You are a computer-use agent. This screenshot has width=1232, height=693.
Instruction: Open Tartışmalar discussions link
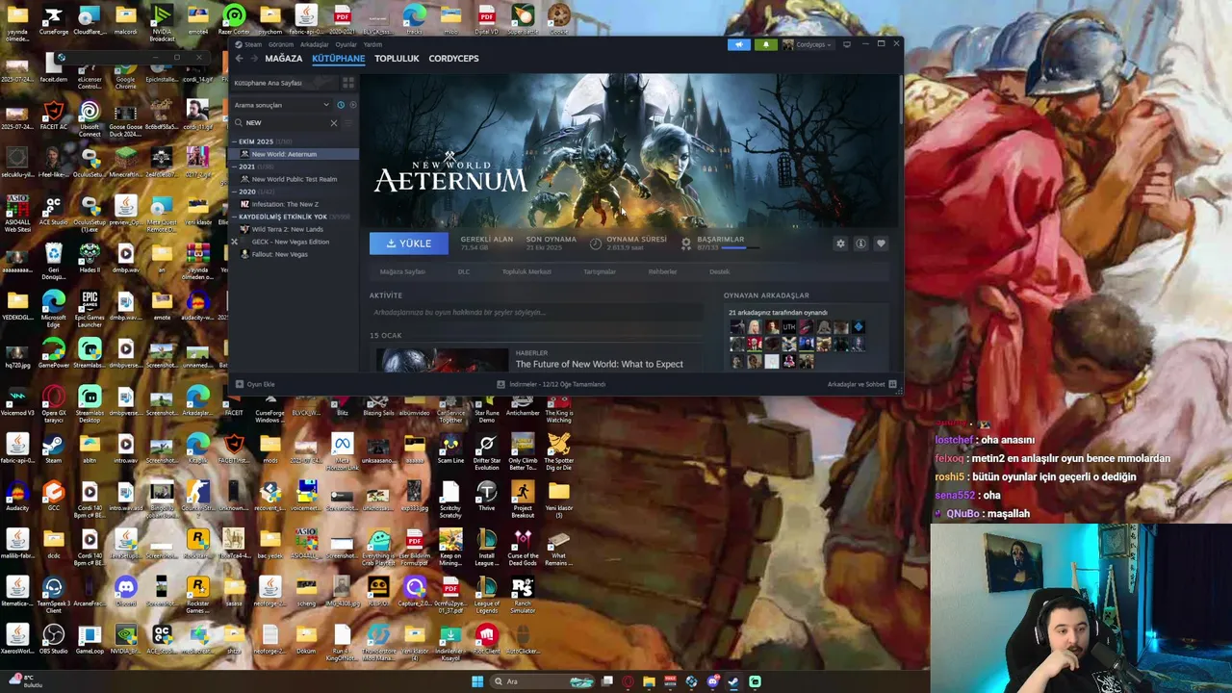(600, 271)
